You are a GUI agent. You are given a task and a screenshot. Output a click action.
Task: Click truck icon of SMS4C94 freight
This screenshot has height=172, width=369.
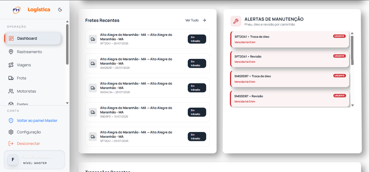(93, 88)
